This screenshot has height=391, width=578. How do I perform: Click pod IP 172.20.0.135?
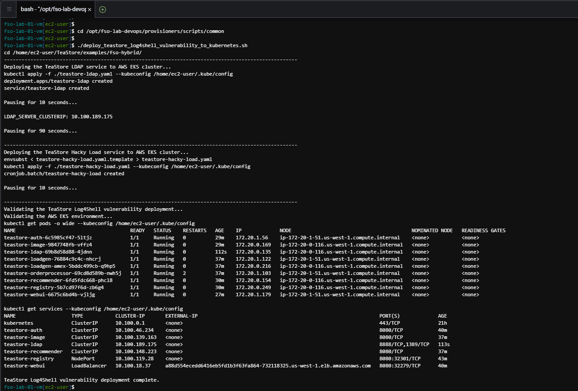click(x=253, y=252)
